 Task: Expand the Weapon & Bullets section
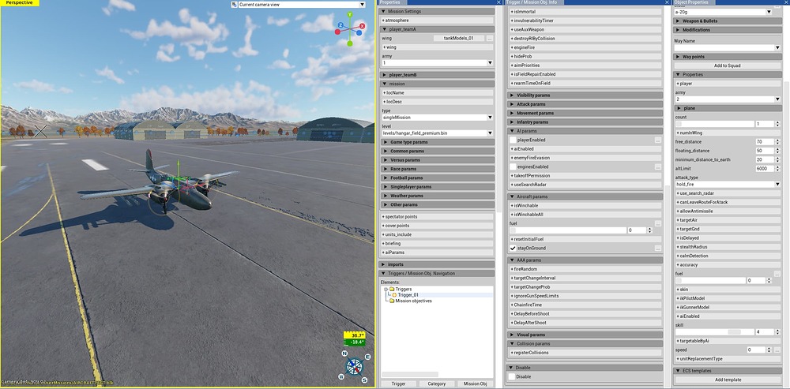[x=728, y=21]
